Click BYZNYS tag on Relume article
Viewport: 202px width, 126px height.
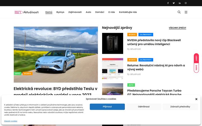(x=132, y=60)
